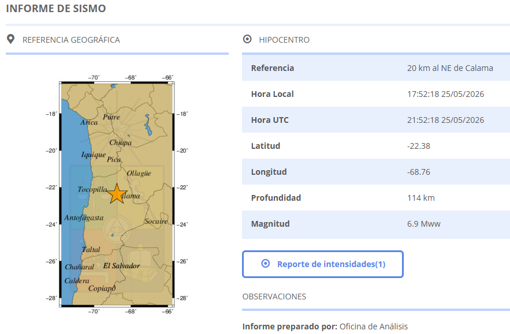Select the REFERENCIA GEOGRÁFICA section title
510x334 pixels.
(x=71, y=40)
